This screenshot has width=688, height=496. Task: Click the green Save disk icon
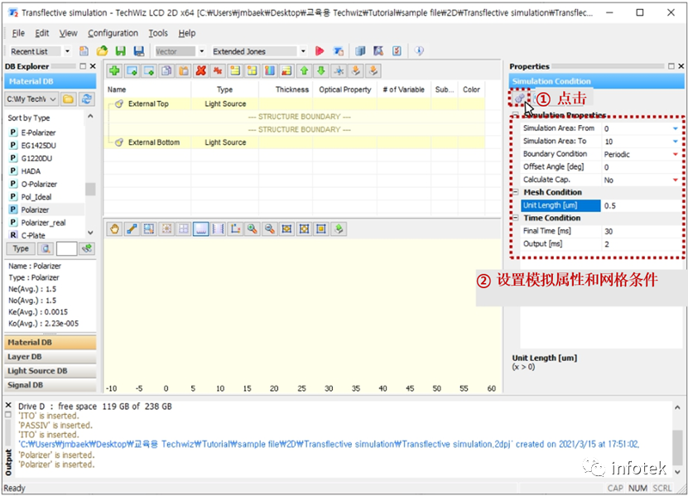click(120, 51)
